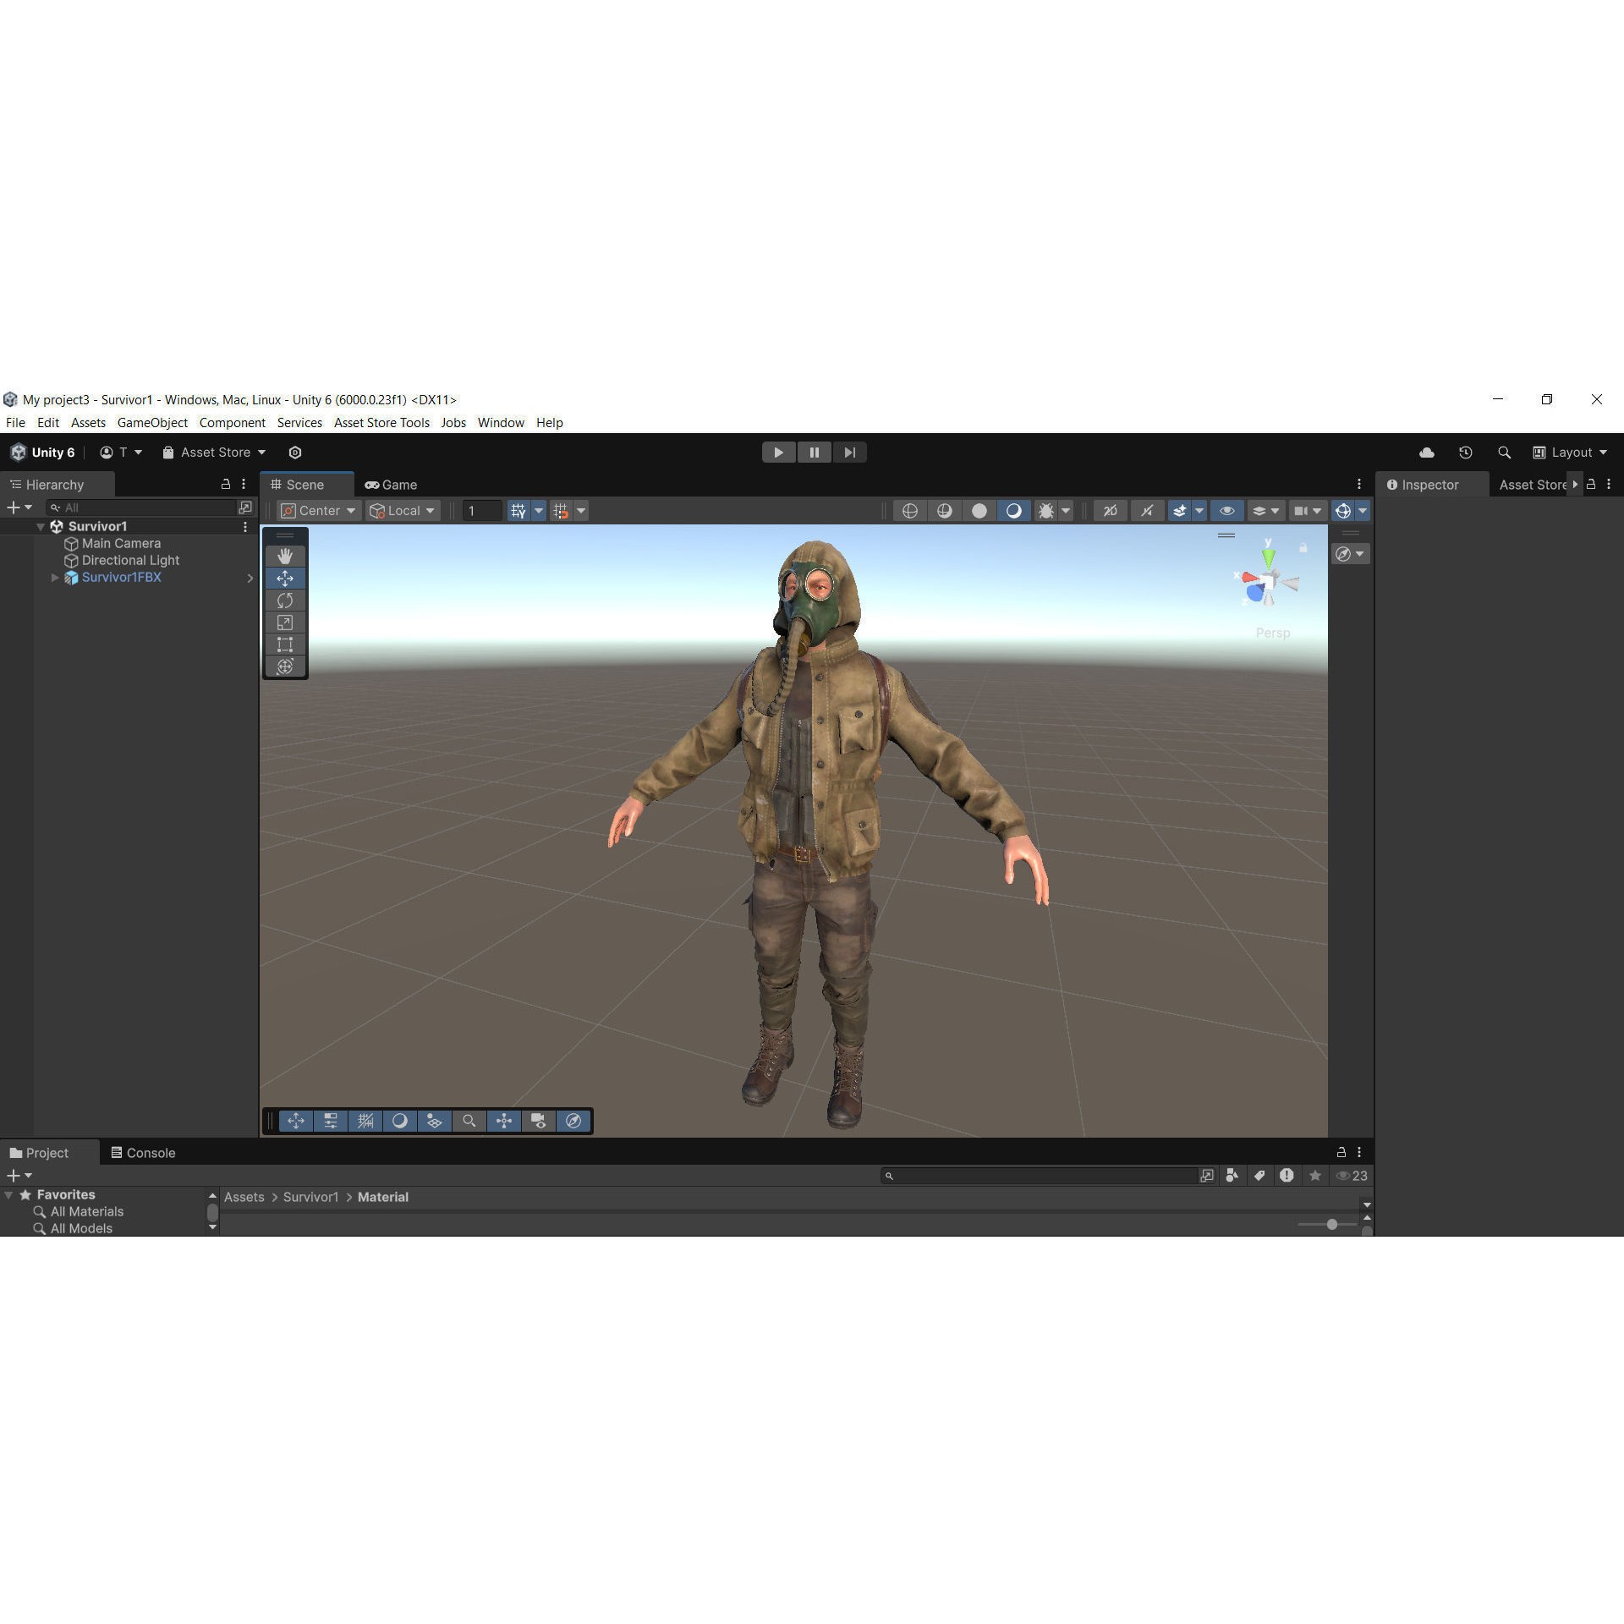Open global Search magnifier in top toolbar
The image size is (1624, 1624).
(x=1504, y=453)
